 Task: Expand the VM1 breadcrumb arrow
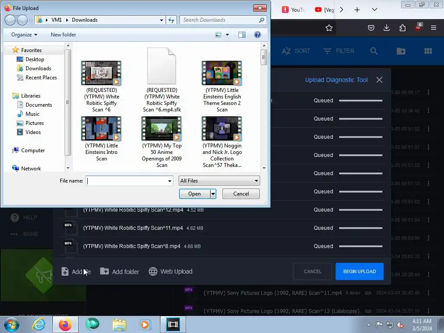(x=67, y=20)
